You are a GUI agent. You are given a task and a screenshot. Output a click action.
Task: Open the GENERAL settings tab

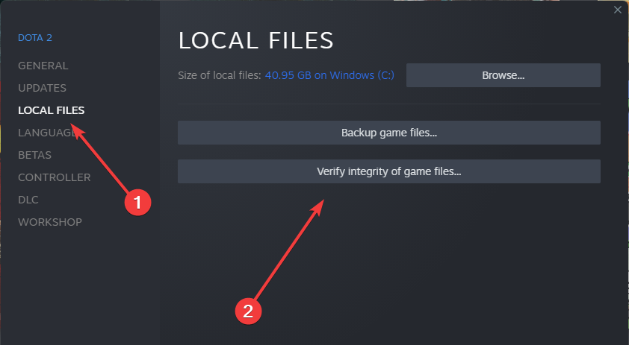[x=43, y=66]
